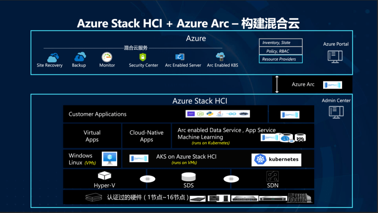The height and width of the screenshot is (213, 378).
Task: Click the Arc Enabled K8S icon
Action: point(220,57)
